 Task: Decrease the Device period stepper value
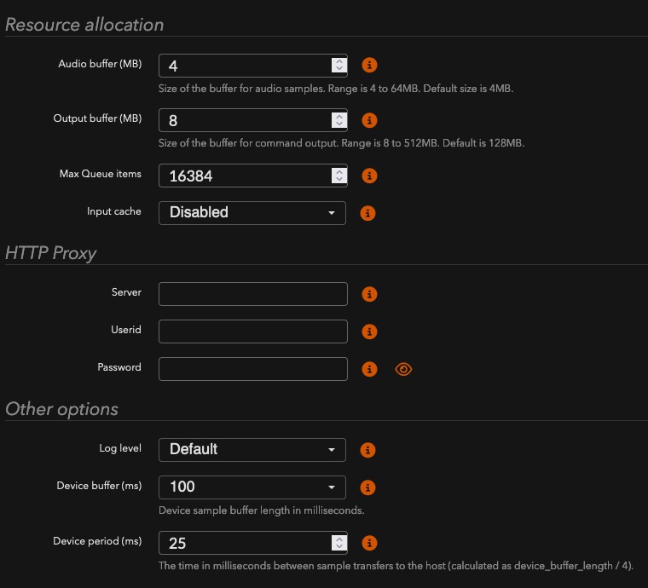pos(338,548)
